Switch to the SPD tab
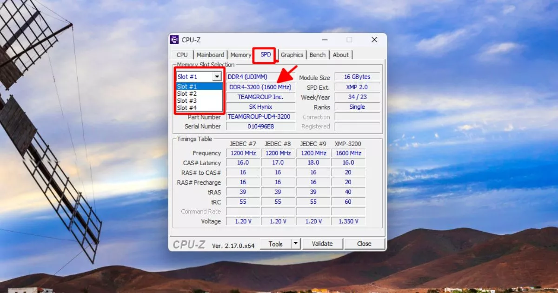The height and width of the screenshot is (293, 558). point(265,54)
